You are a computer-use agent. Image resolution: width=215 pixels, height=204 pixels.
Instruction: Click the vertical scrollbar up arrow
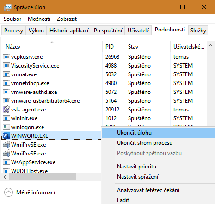click(210, 45)
